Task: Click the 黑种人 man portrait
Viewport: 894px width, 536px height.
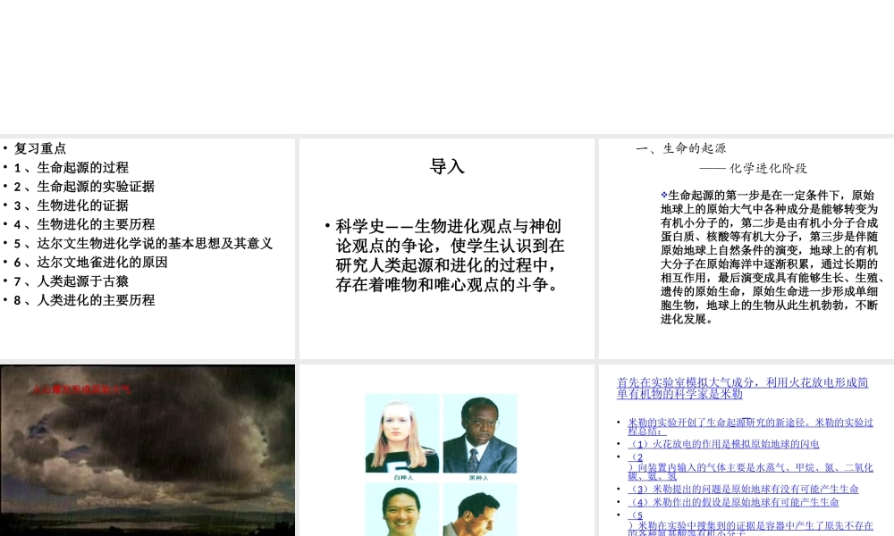Action: tap(480, 433)
